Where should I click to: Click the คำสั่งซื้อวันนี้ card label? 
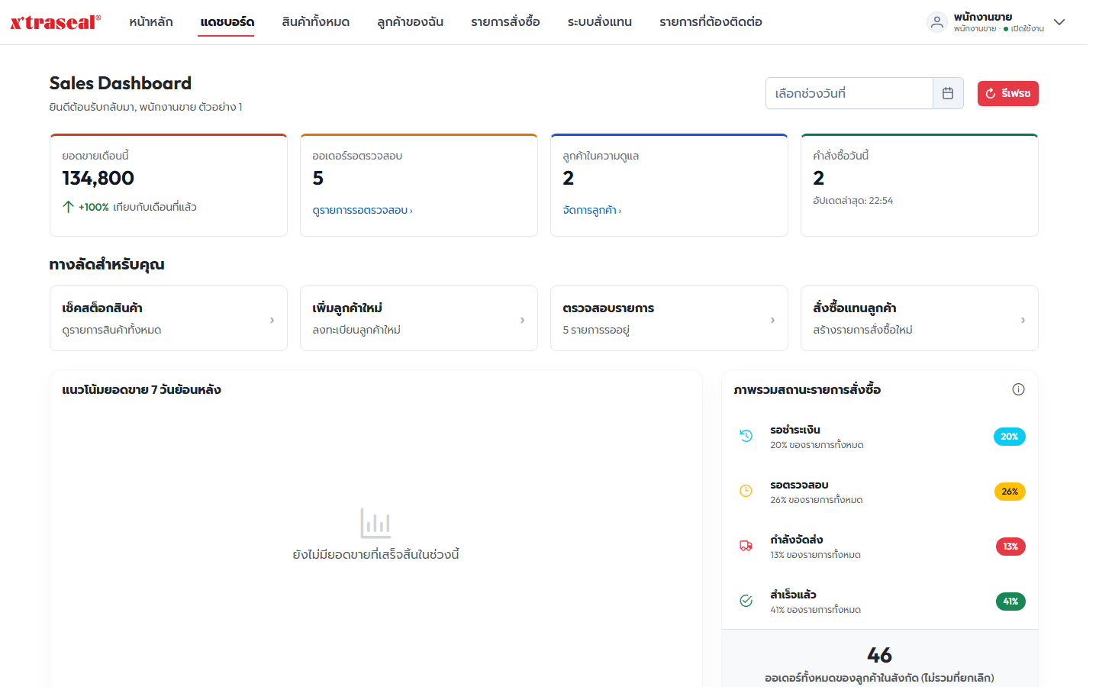(841, 156)
